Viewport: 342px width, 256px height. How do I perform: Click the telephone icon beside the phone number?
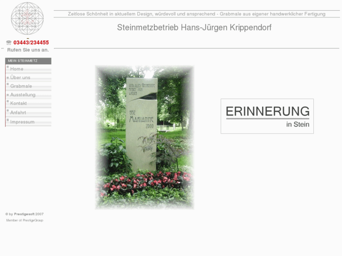pos(9,42)
